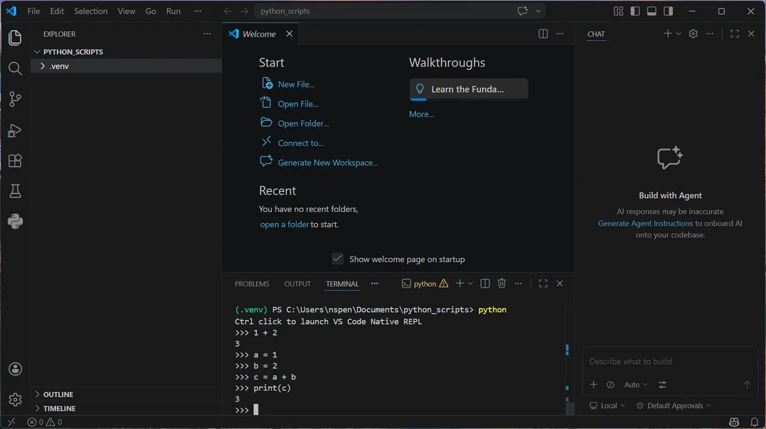The height and width of the screenshot is (429, 766).
Task: Kill the terminal with trash icon
Action: (502, 283)
